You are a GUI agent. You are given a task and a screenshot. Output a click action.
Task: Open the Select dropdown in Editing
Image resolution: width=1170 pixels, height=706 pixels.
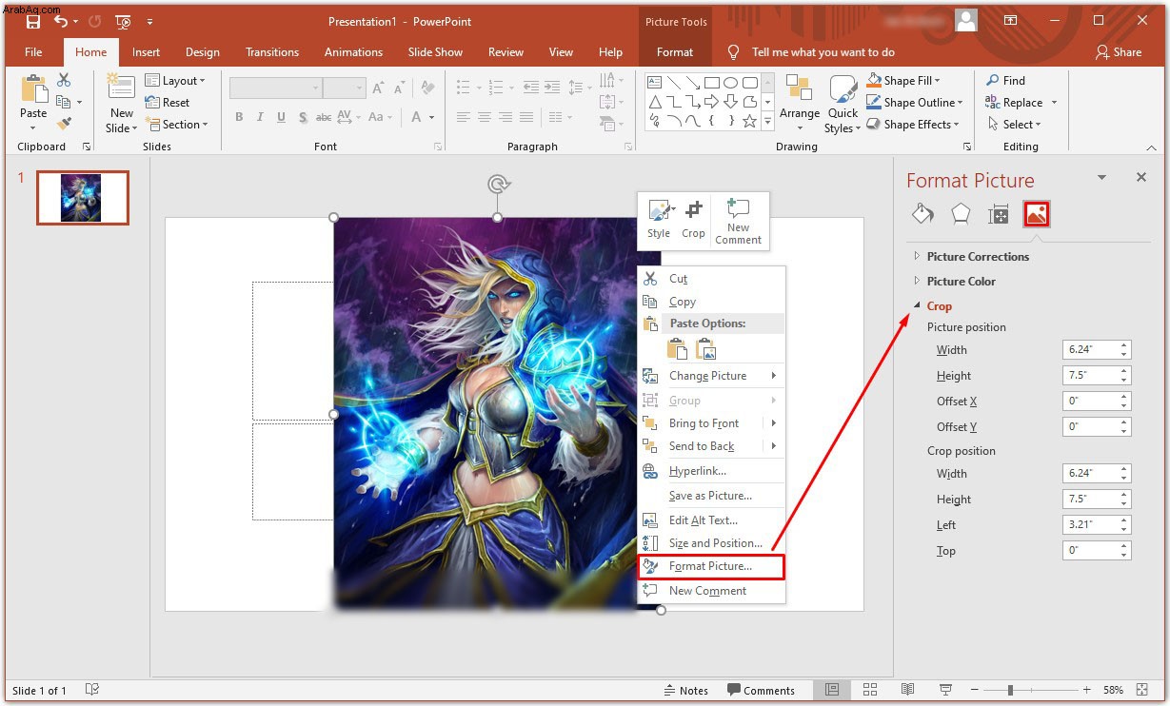coord(1015,125)
